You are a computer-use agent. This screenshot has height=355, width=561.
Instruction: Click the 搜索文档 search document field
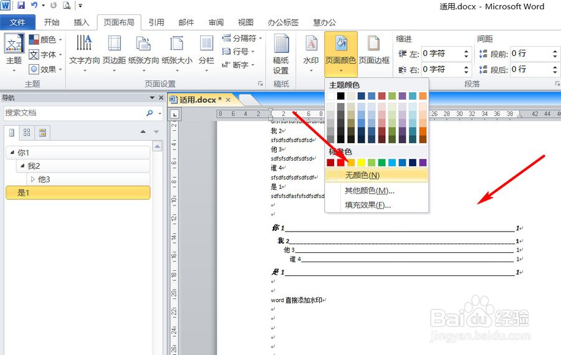point(74,113)
